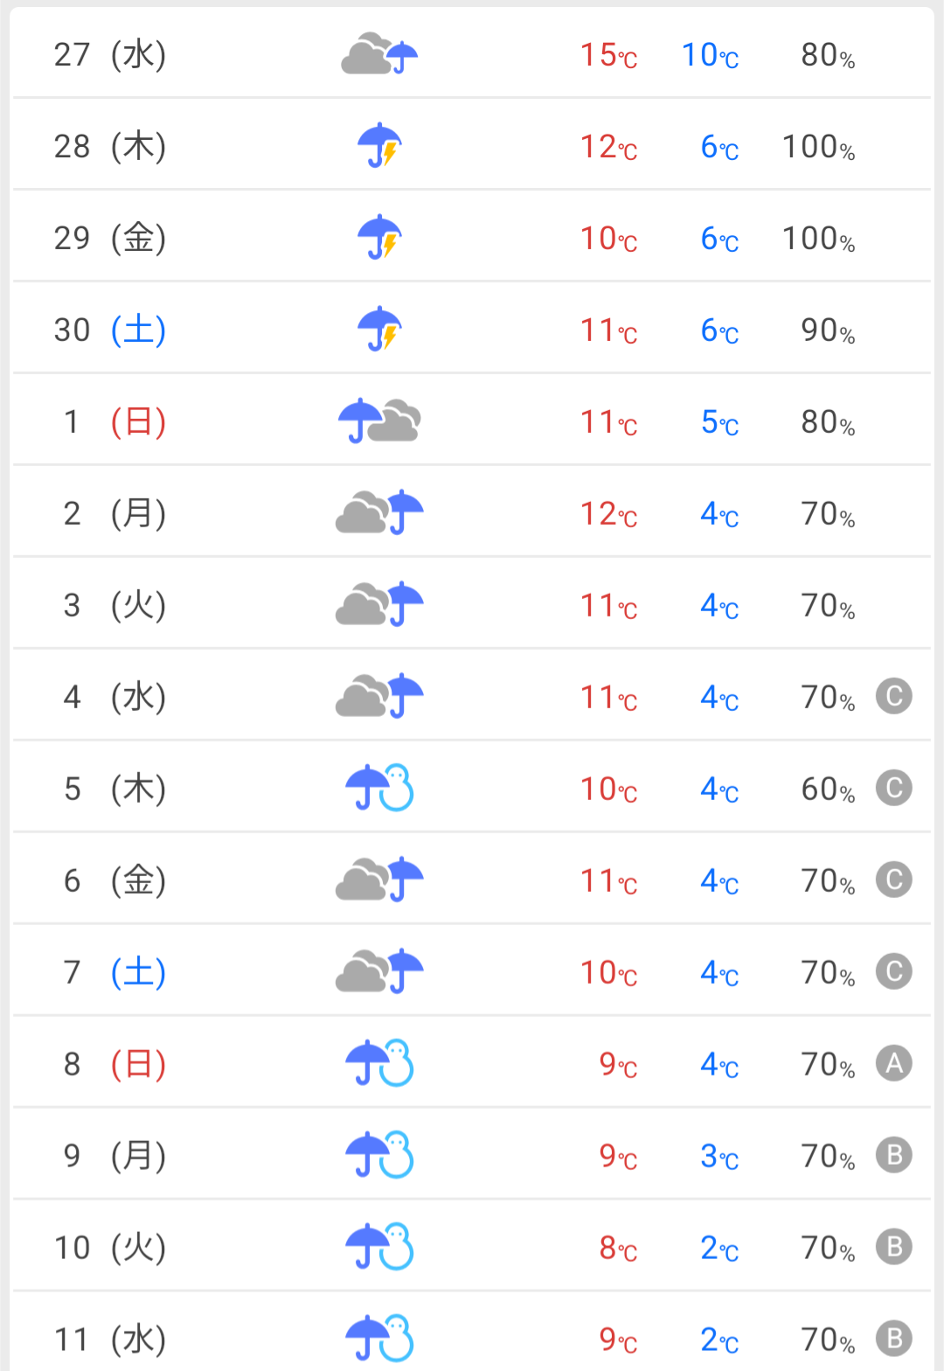
Task: Tap the reliability B badge on the 9th (月)
Action: (x=894, y=1155)
